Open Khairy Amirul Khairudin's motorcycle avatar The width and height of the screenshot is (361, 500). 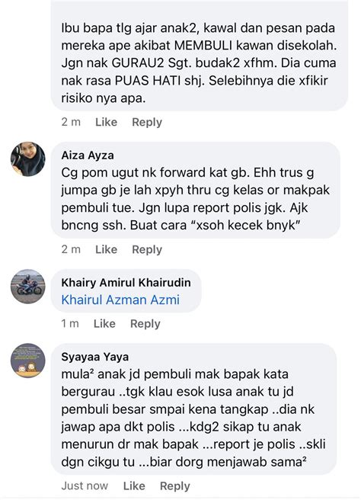(x=27, y=286)
